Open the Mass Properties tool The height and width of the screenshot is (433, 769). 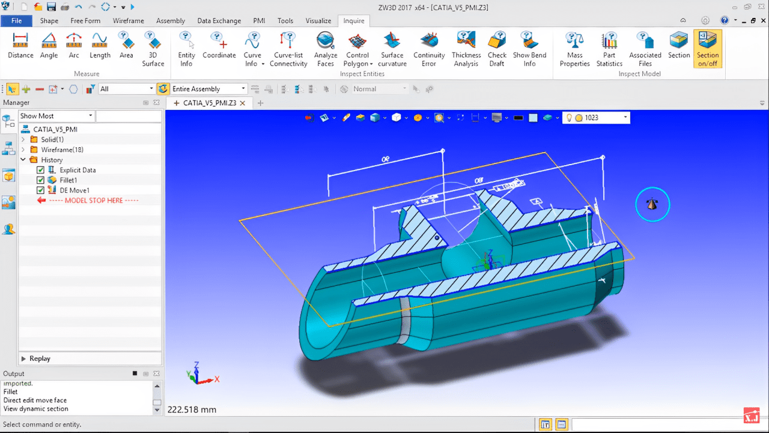(575, 49)
